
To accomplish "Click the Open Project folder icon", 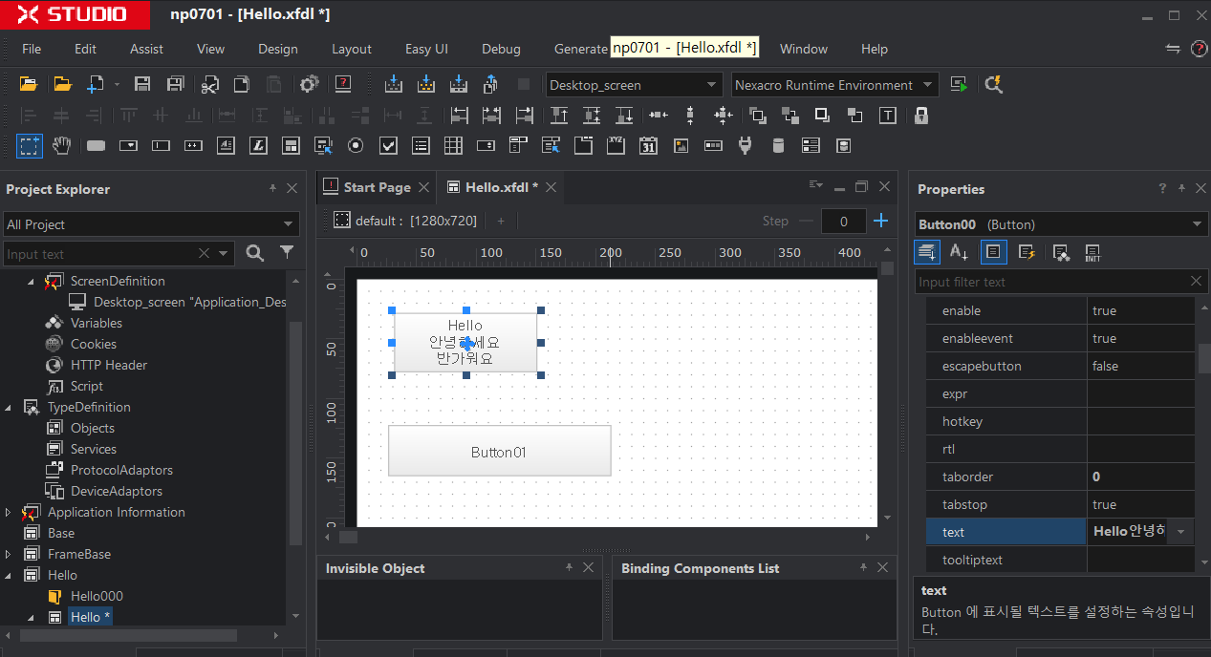I will tap(29, 84).
